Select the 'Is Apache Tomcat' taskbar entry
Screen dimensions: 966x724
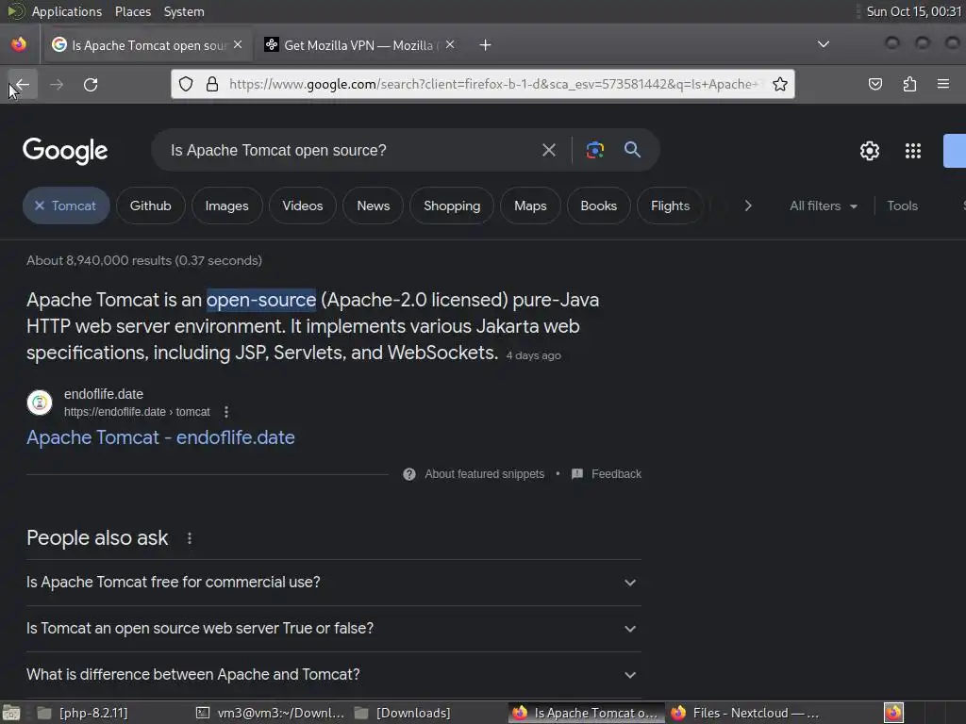tap(585, 713)
